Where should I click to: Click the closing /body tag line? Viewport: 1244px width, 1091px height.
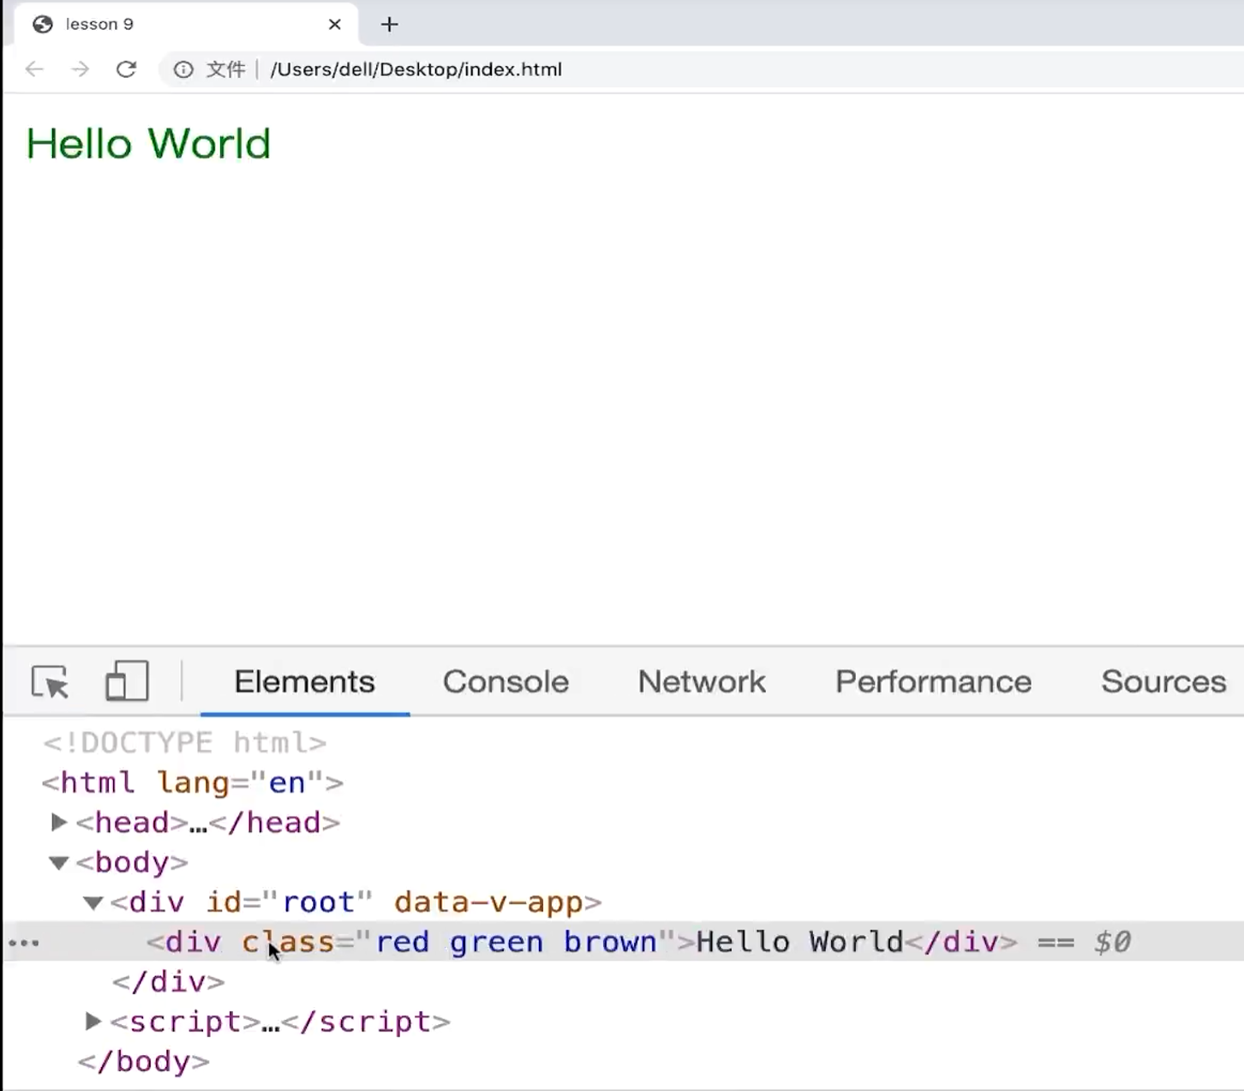tap(143, 1062)
